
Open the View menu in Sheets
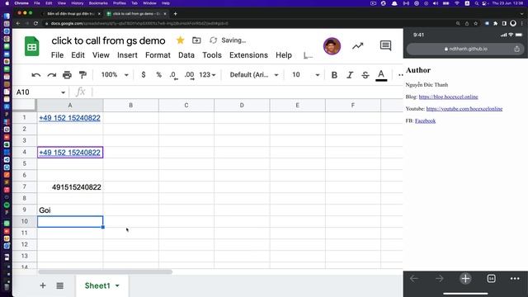click(x=101, y=55)
